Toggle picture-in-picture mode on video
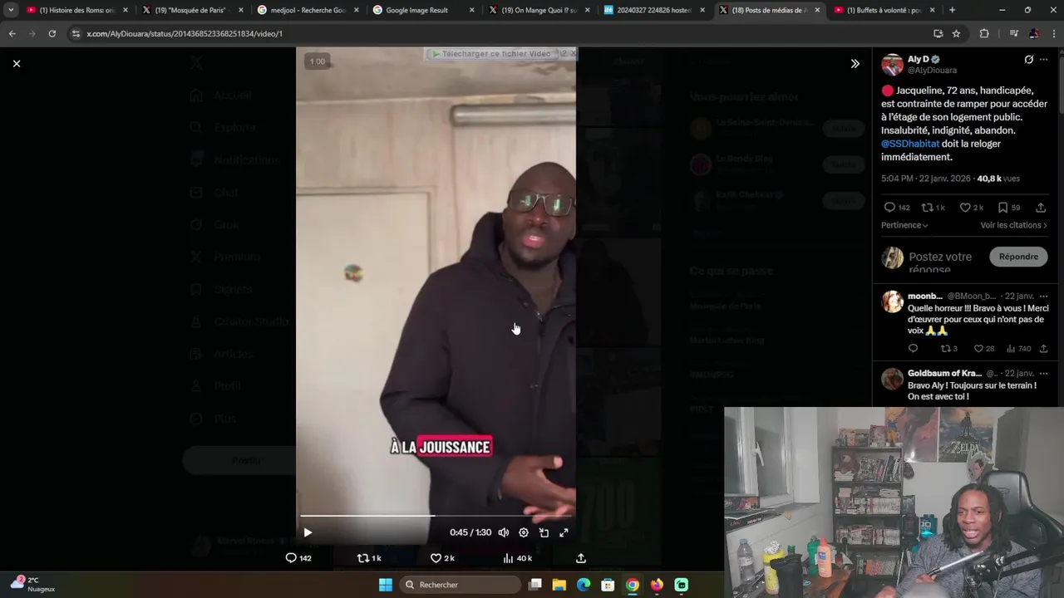The image size is (1064, 598). coord(544,532)
